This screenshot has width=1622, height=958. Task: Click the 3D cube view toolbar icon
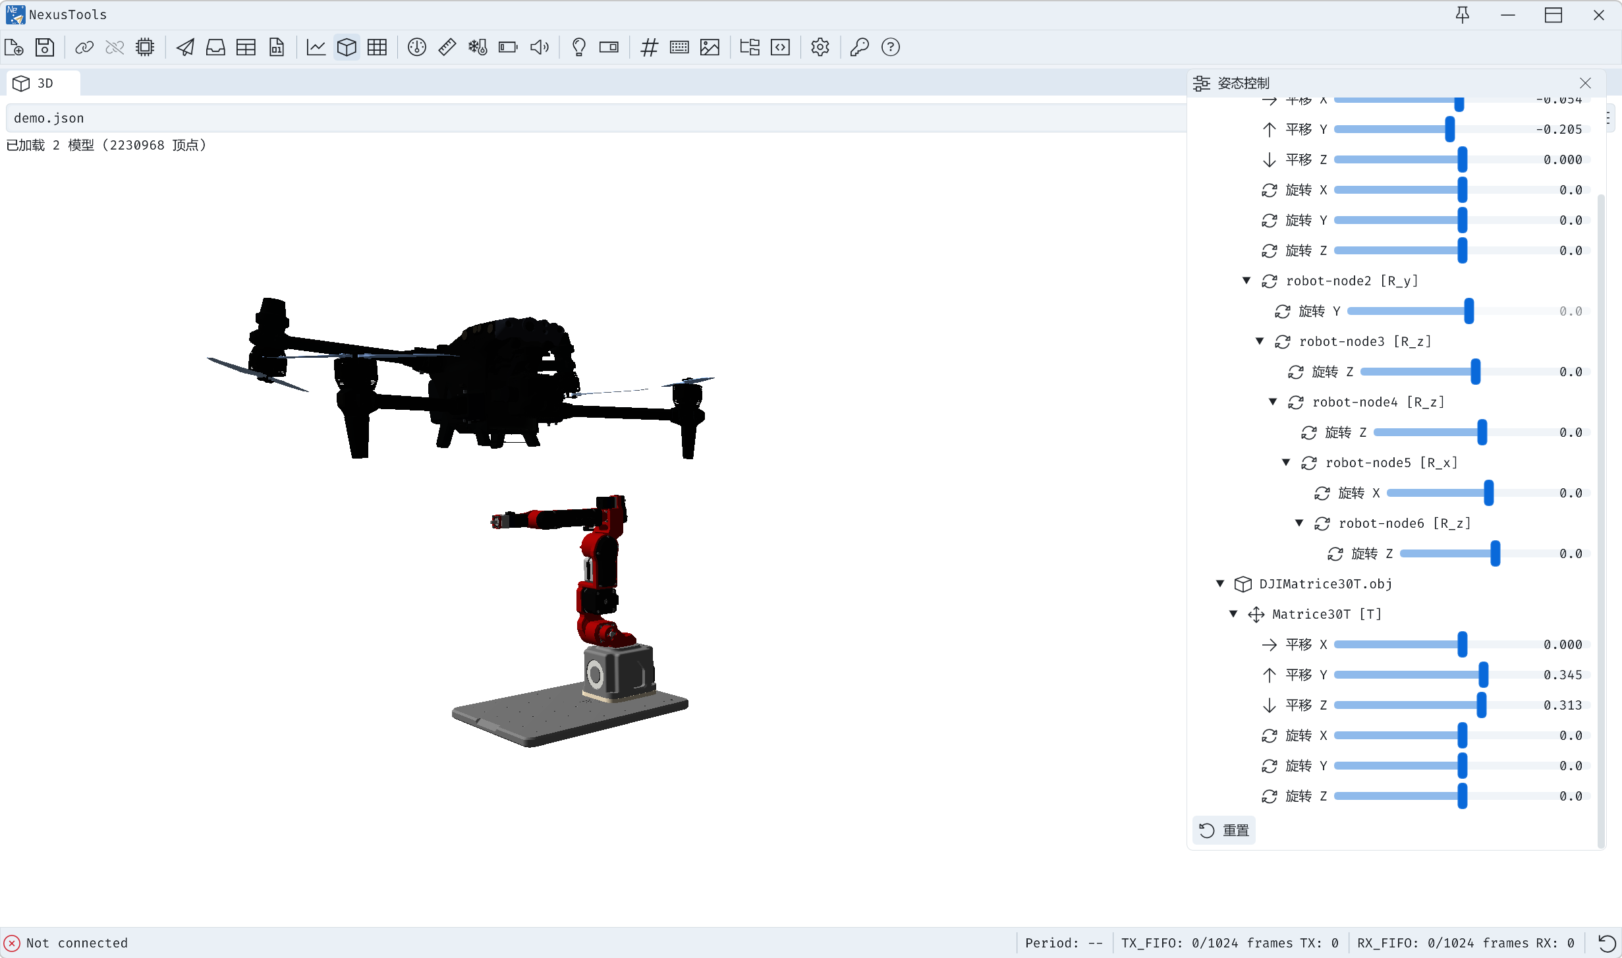click(x=347, y=47)
